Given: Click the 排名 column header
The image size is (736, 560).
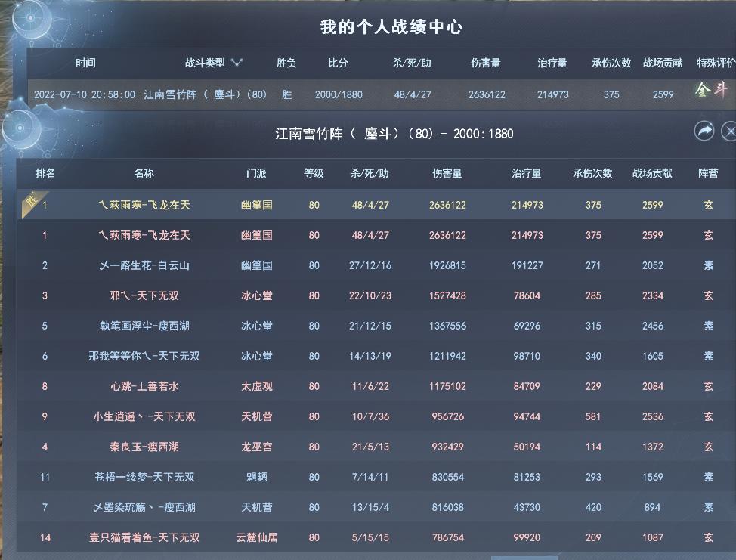Looking at the screenshot, I should 45,173.
